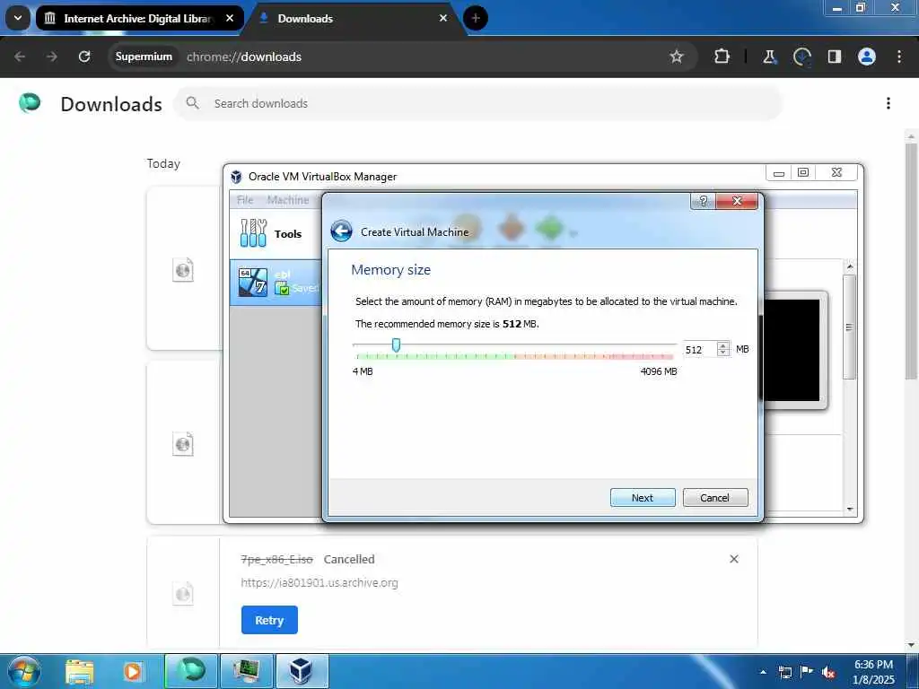Open the Windows Start menu

point(24,671)
